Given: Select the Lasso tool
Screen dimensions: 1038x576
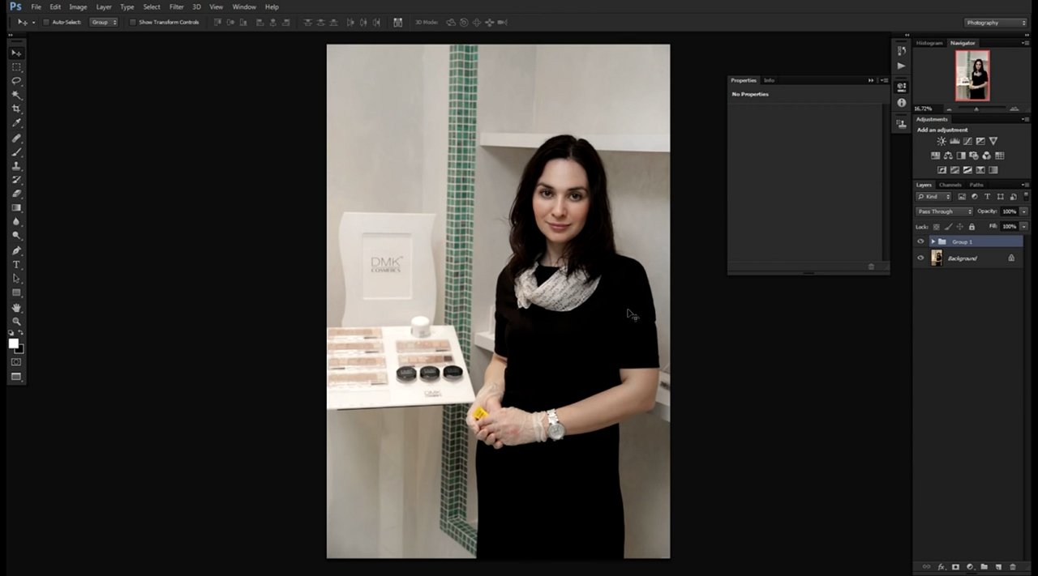Looking at the screenshot, I should 16,81.
